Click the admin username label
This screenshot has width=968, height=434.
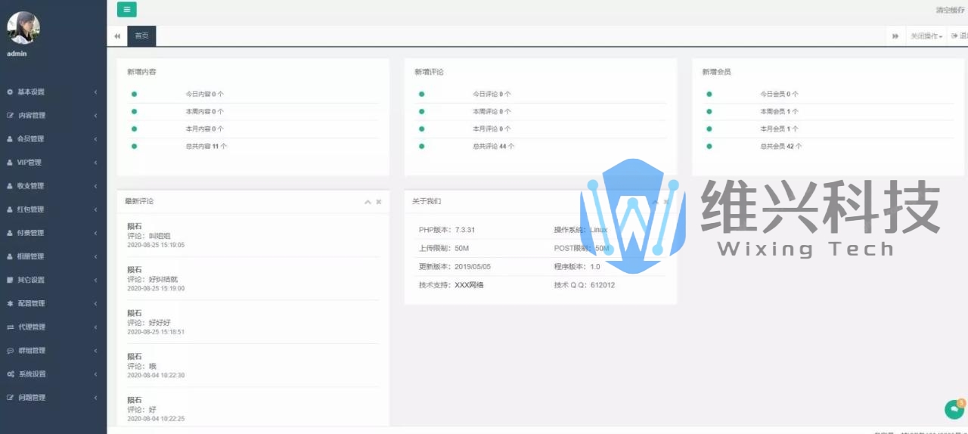point(17,54)
